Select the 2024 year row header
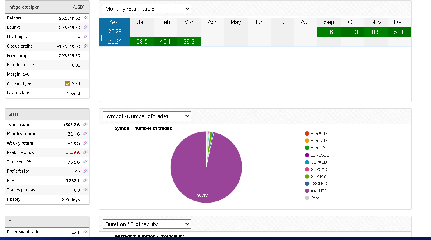Image resolution: width=431 pixels, height=240 pixels. pyautogui.click(x=114, y=42)
